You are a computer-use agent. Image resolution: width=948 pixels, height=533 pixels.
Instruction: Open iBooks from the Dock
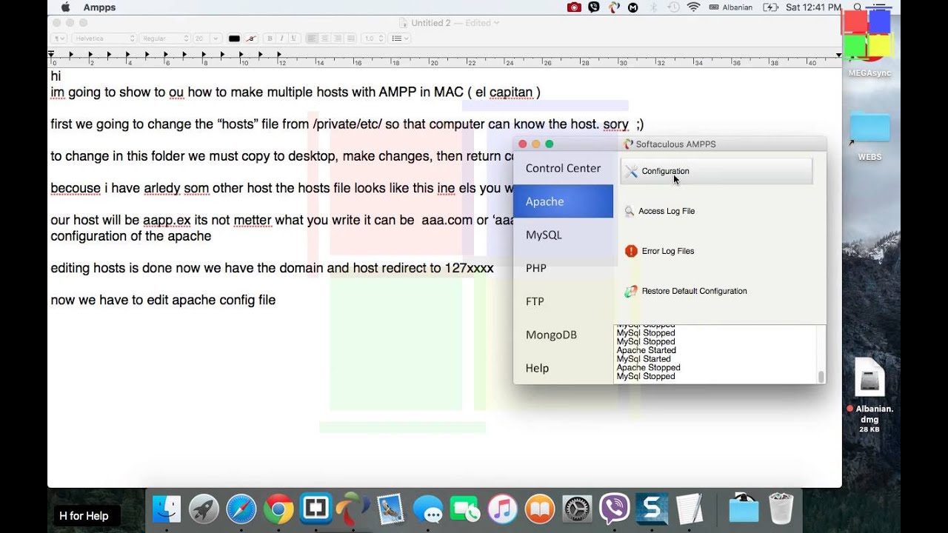[540, 509]
